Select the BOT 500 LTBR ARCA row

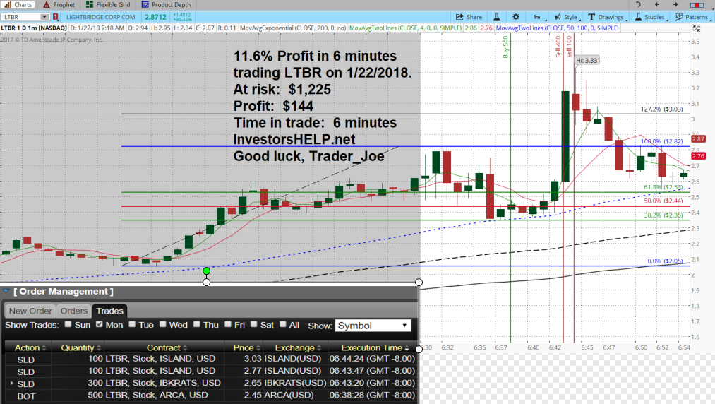pyautogui.click(x=210, y=396)
